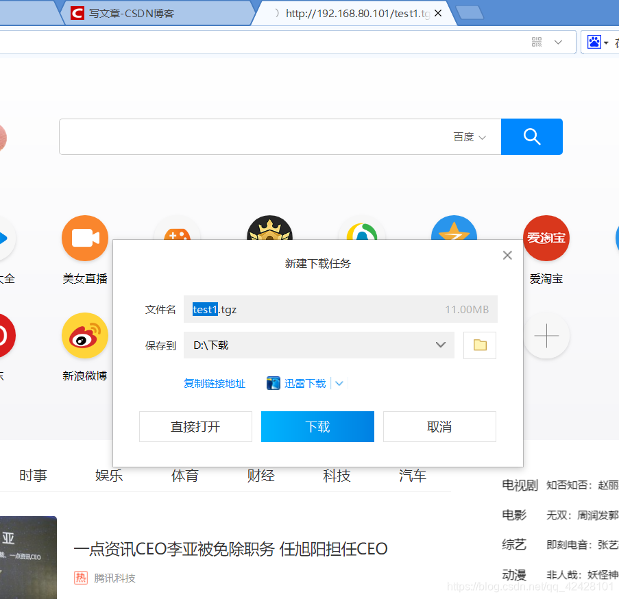Browse for save folder with folder icon
The image size is (619, 599).
point(480,345)
